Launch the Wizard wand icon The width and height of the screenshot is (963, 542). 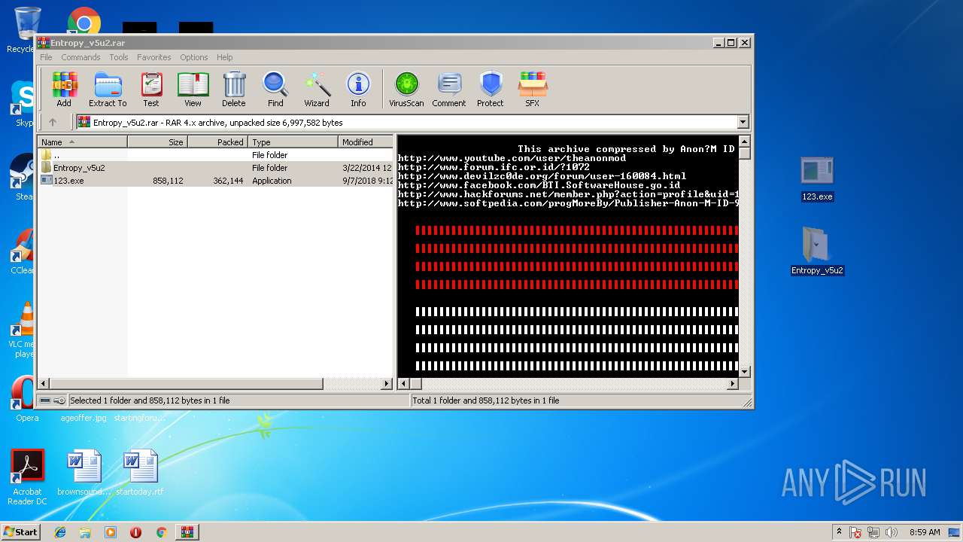click(x=317, y=90)
